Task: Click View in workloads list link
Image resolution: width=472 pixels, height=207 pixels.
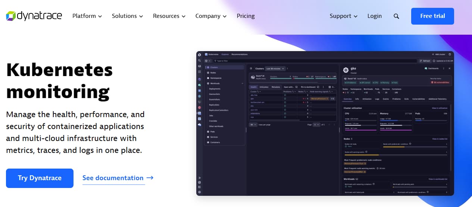Action: pos(438,179)
